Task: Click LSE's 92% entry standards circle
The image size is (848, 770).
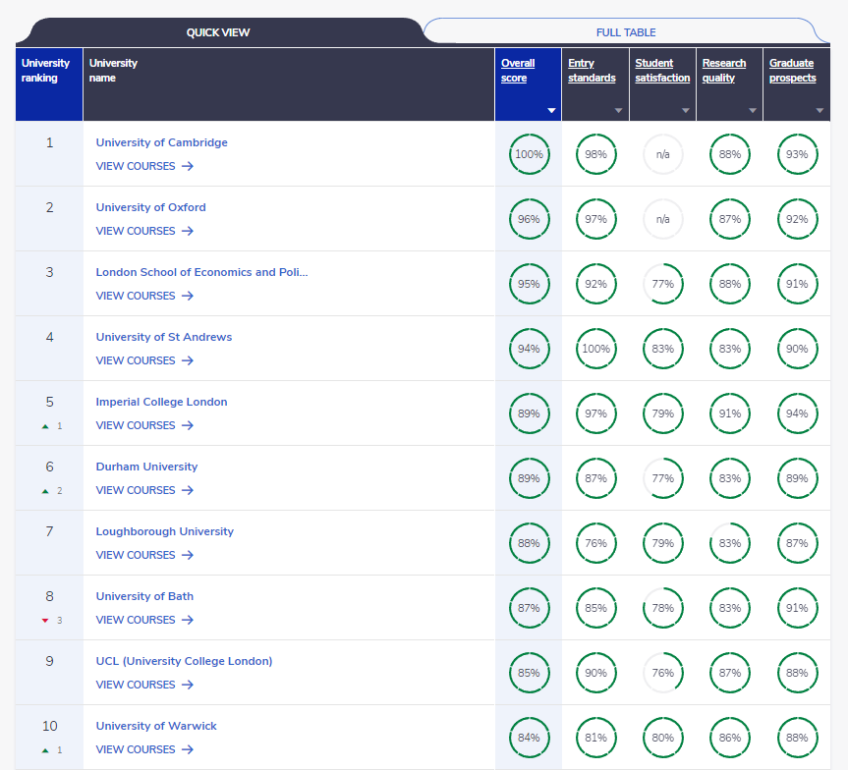Action: [596, 284]
